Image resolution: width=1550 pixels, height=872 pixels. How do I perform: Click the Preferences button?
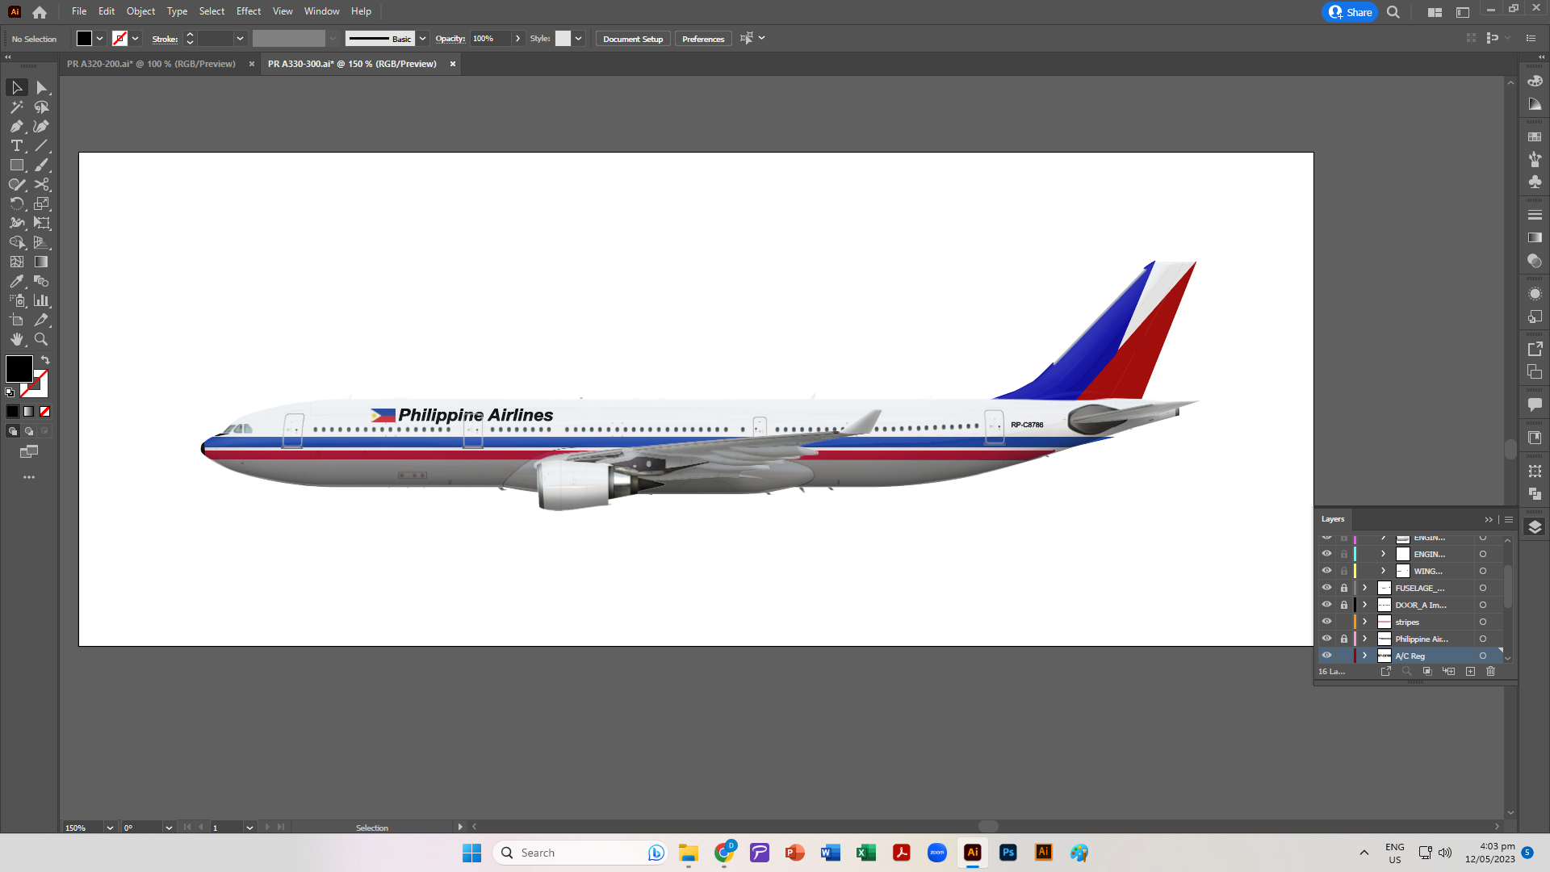tap(702, 39)
